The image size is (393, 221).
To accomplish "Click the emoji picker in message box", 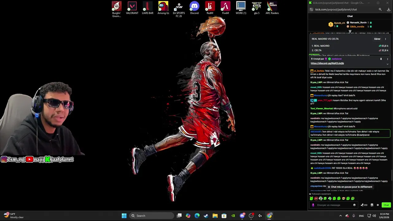I will tap(354, 205).
